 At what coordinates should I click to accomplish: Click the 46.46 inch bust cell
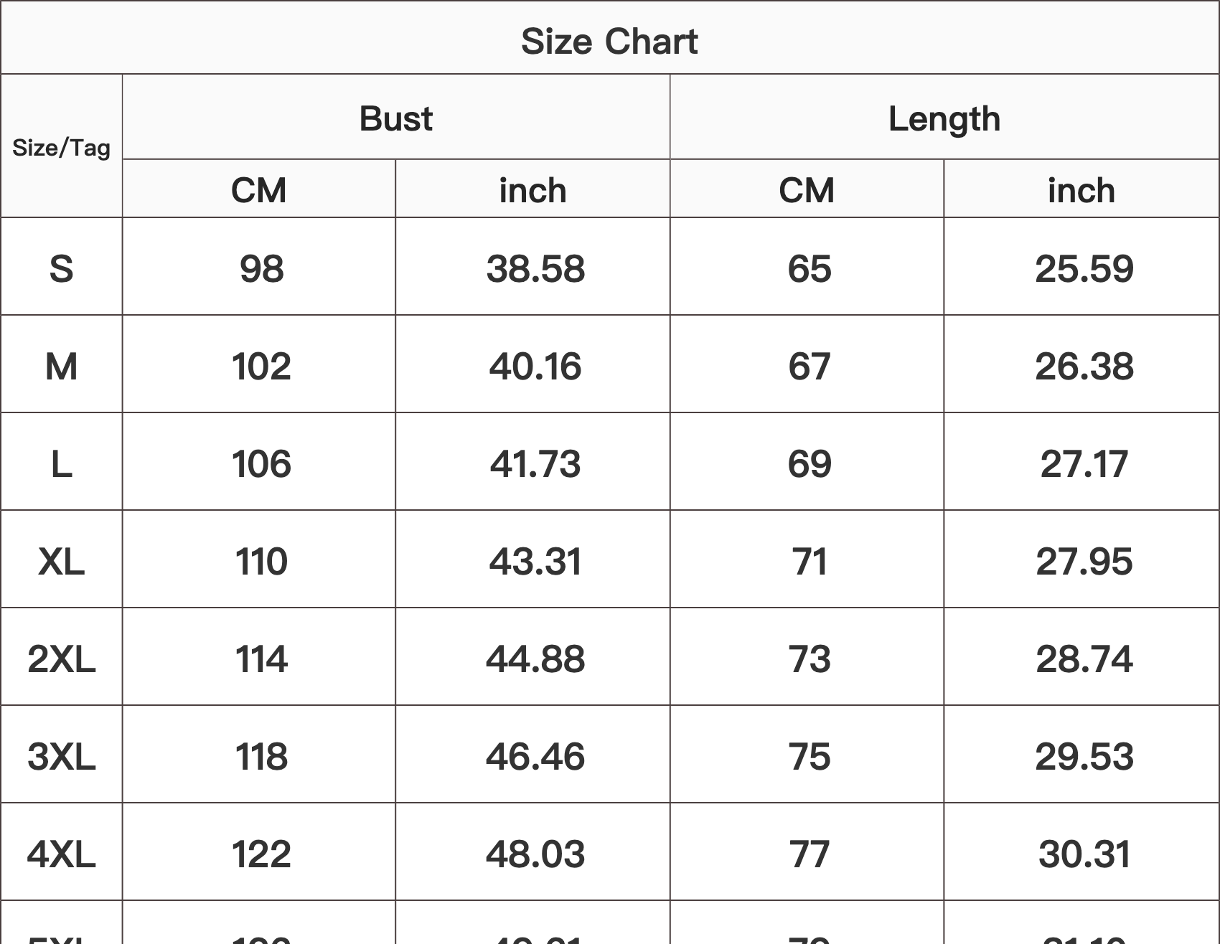click(535, 756)
